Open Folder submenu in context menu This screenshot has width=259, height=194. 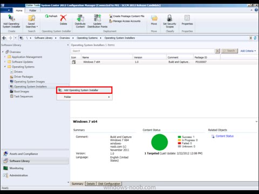84,97
